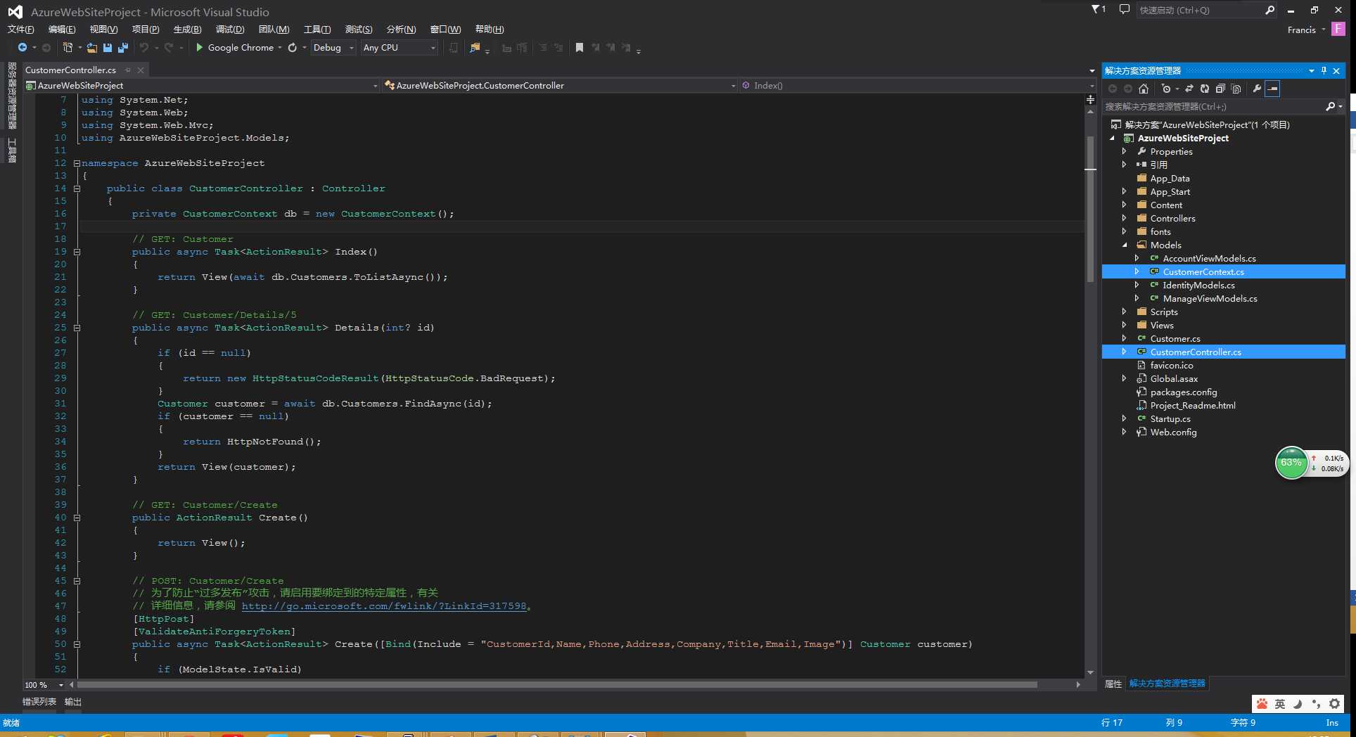The width and height of the screenshot is (1356, 737).
Task: Start debugging with the green play icon
Action: (199, 47)
